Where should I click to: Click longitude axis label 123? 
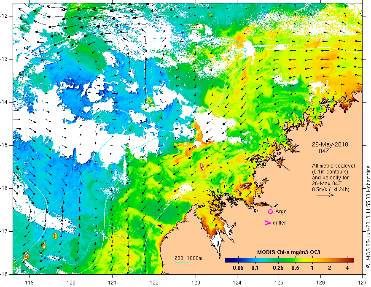point(196,282)
